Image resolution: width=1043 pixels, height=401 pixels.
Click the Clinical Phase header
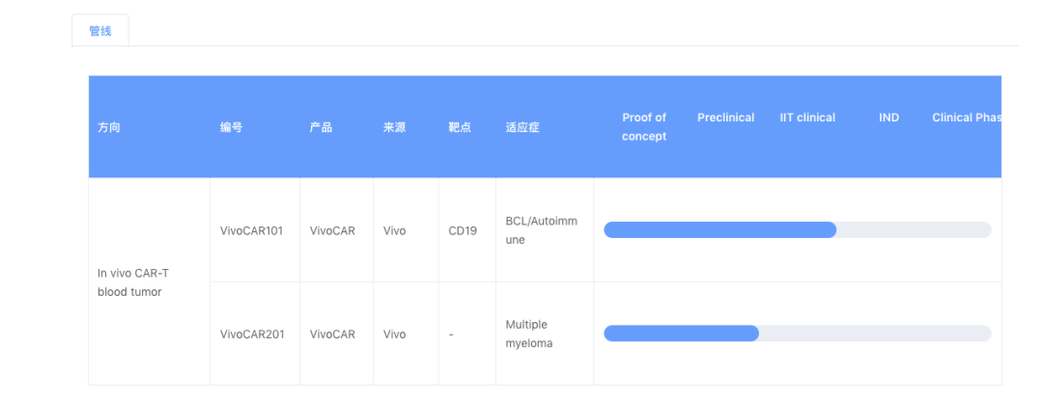point(967,118)
